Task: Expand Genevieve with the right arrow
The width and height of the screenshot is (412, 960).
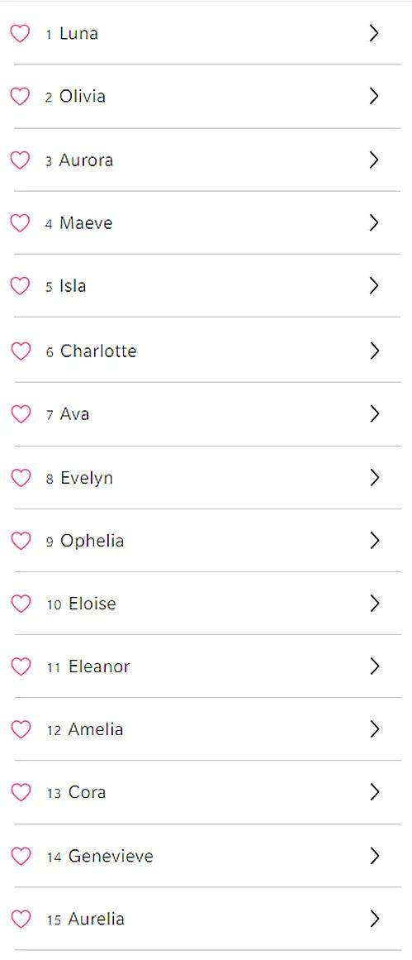Action: click(x=375, y=856)
